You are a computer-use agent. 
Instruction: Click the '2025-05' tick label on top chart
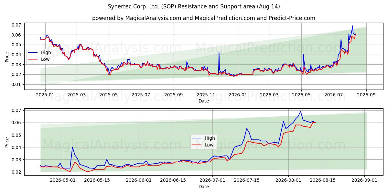(109, 95)
